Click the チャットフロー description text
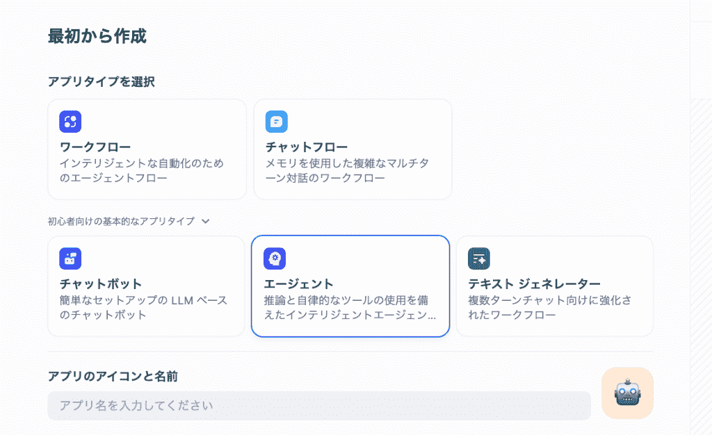Screen dimensions: 712x435 pos(349,171)
